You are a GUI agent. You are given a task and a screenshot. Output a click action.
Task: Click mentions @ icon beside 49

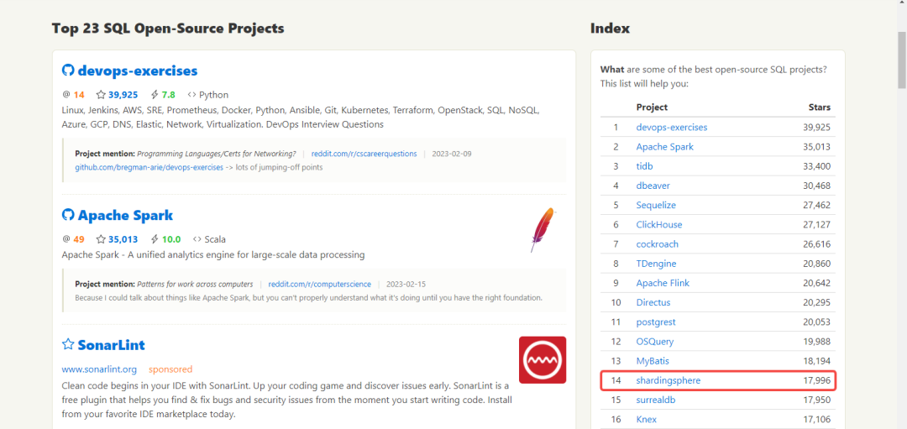pos(66,239)
